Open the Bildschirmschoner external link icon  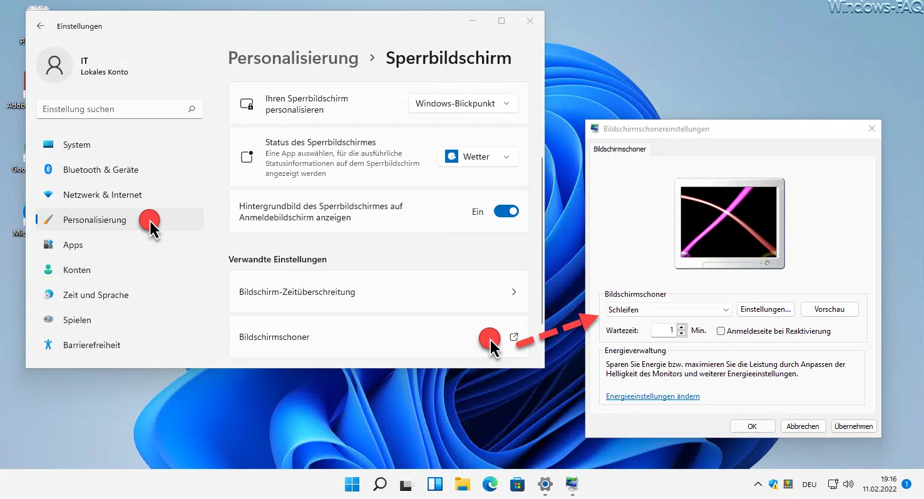tap(514, 337)
